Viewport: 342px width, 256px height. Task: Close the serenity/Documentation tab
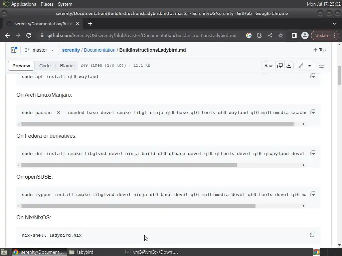pos(77,24)
